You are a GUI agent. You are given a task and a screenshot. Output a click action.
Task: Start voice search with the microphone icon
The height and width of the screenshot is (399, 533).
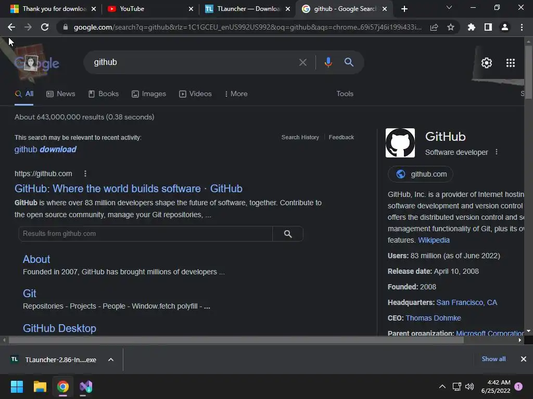(x=328, y=62)
